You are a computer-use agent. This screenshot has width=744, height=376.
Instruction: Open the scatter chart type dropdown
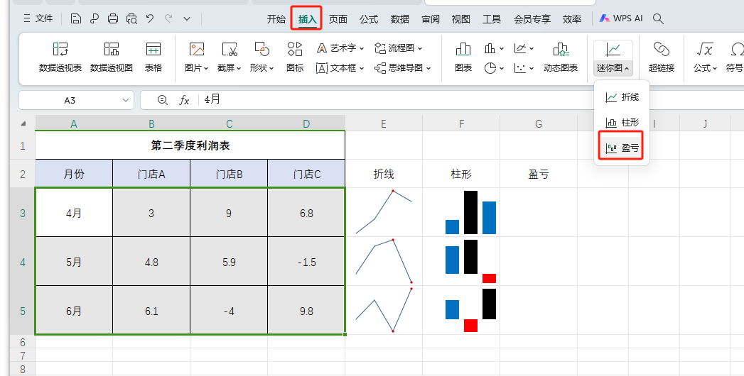point(524,68)
